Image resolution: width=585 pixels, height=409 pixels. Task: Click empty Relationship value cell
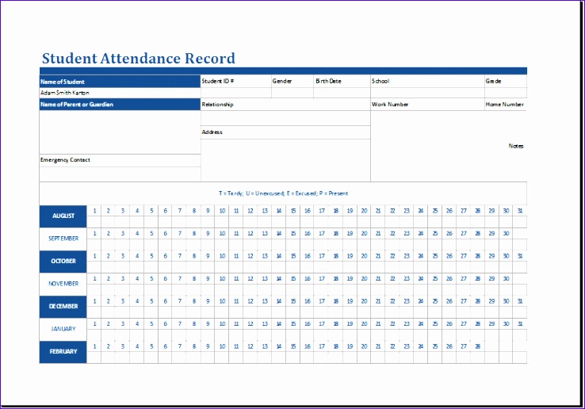tap(285, 118)
